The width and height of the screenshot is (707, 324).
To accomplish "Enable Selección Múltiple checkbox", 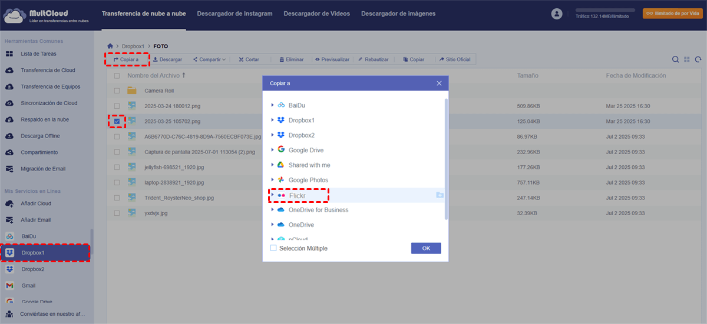I will [x=273, y=248].
